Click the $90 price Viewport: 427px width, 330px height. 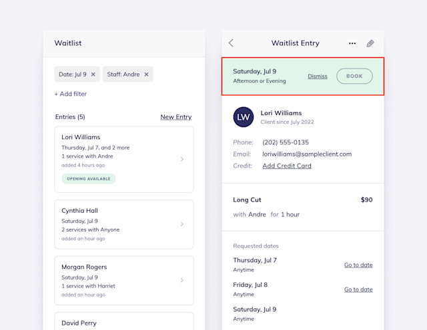366,200
